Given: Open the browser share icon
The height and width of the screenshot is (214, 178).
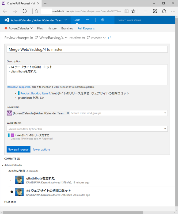Looking at the screenshot, I should tap(164, 11).
